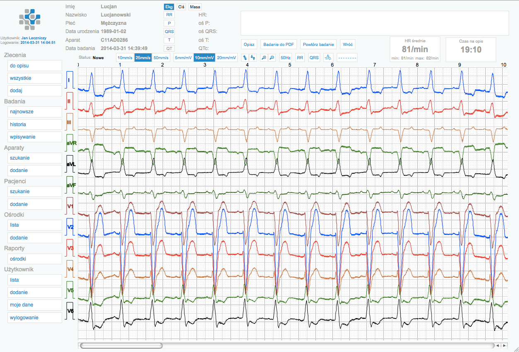Click the RR measurement button beside HR
This screenshot has height=352, width=519.
tap(169, 14)
